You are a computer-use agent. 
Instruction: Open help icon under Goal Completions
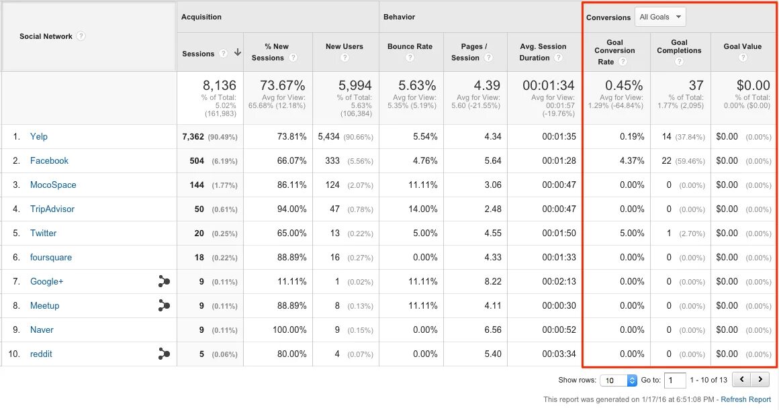click(x=679, y=62)
